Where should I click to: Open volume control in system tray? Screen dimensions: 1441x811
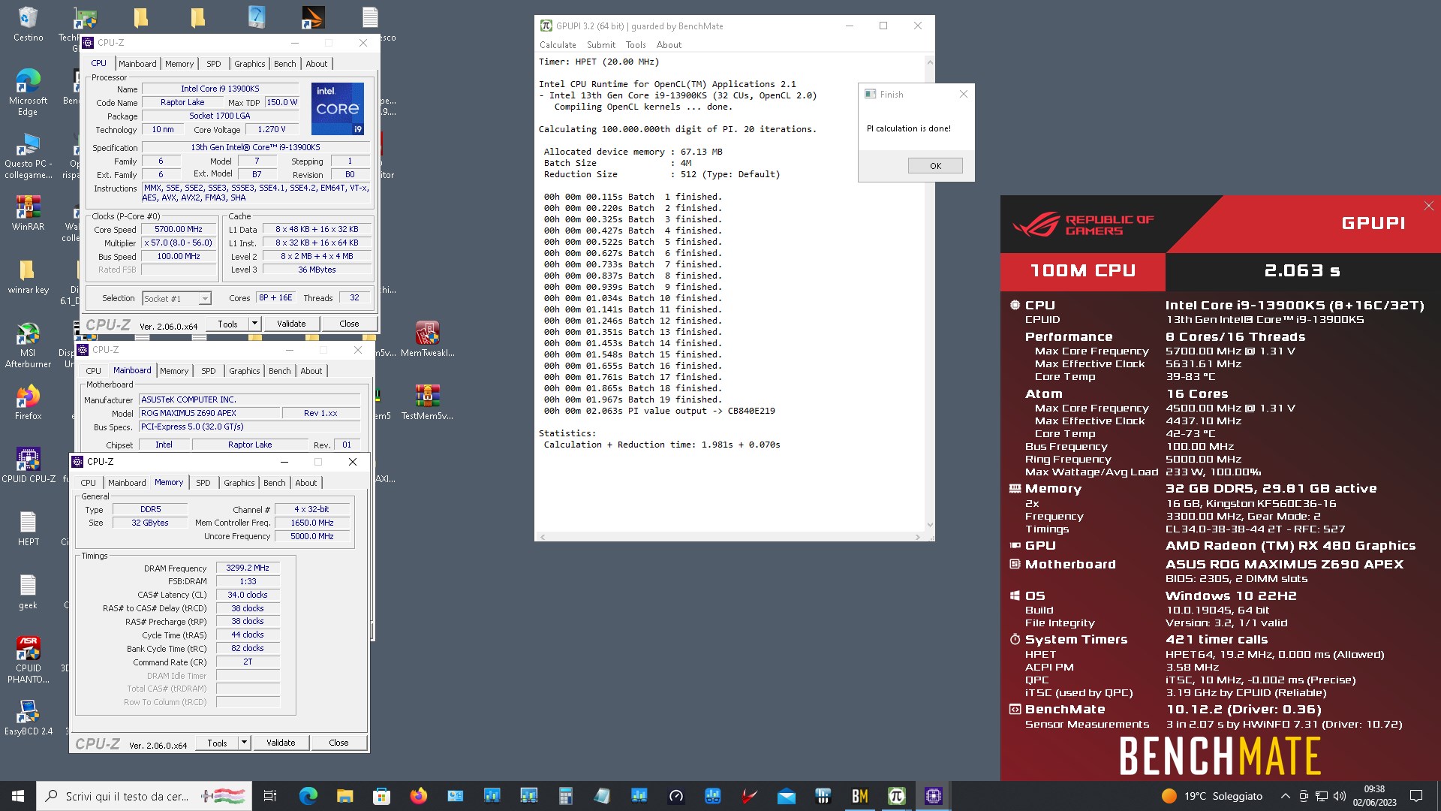[x=1340, y=796]
